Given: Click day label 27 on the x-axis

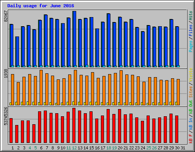Looking at the screenshot, I should point(160,148).
